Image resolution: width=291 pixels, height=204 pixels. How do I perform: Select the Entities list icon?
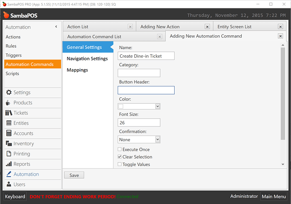point(9,123)
